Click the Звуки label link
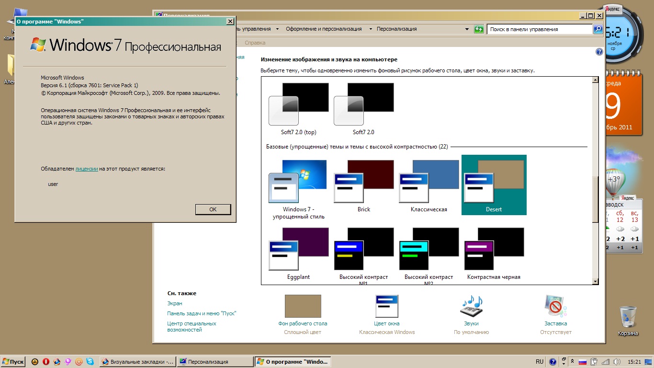The height and width of the screenshot is (368, 654). pyautogui.click(x=471, y=323)
